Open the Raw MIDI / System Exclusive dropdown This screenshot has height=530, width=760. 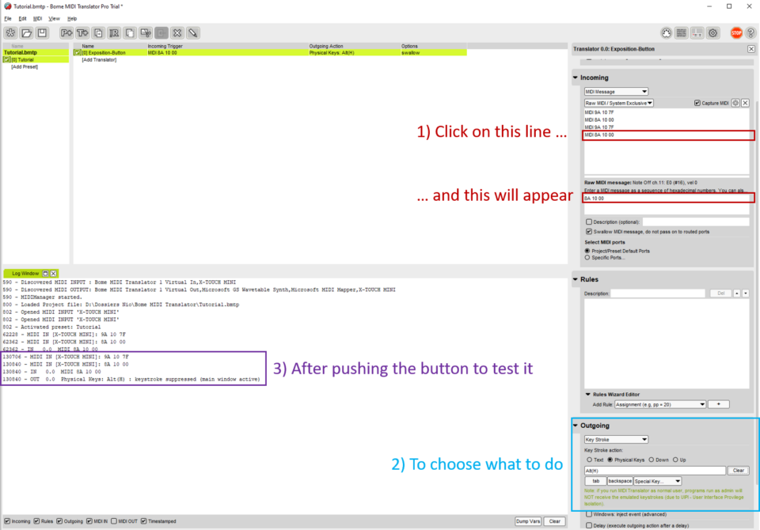[618, 103]
